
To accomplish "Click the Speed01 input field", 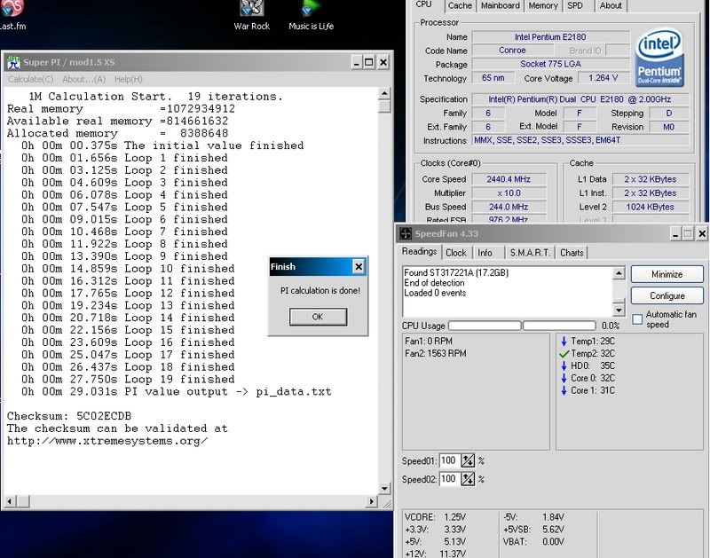I will point(449,460).
